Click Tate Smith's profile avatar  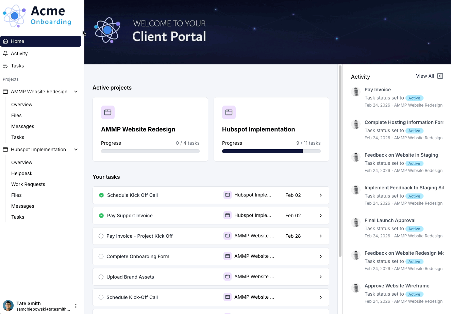click(x=8, y=306)
